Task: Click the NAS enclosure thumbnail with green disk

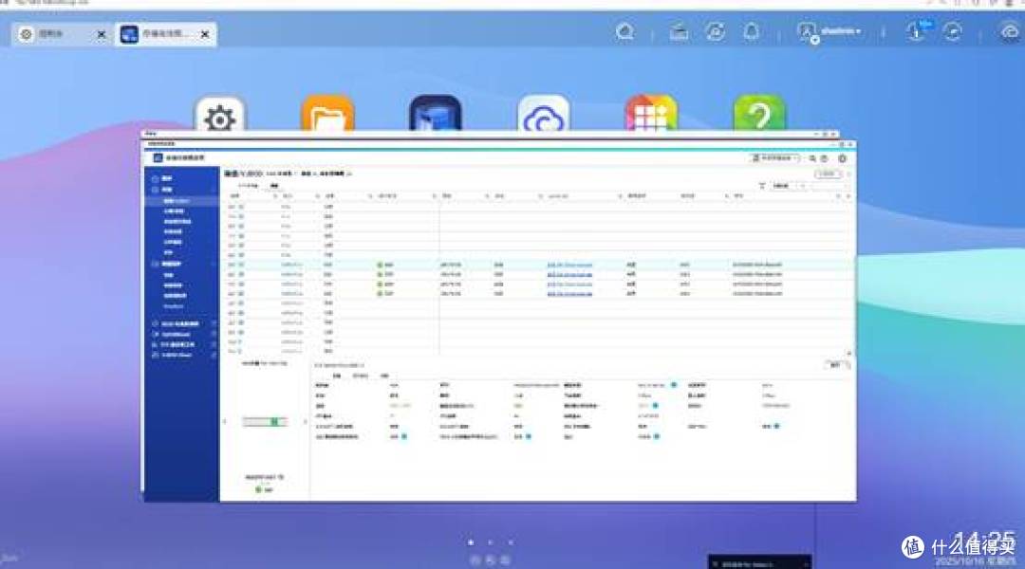Action: point(264,422)
